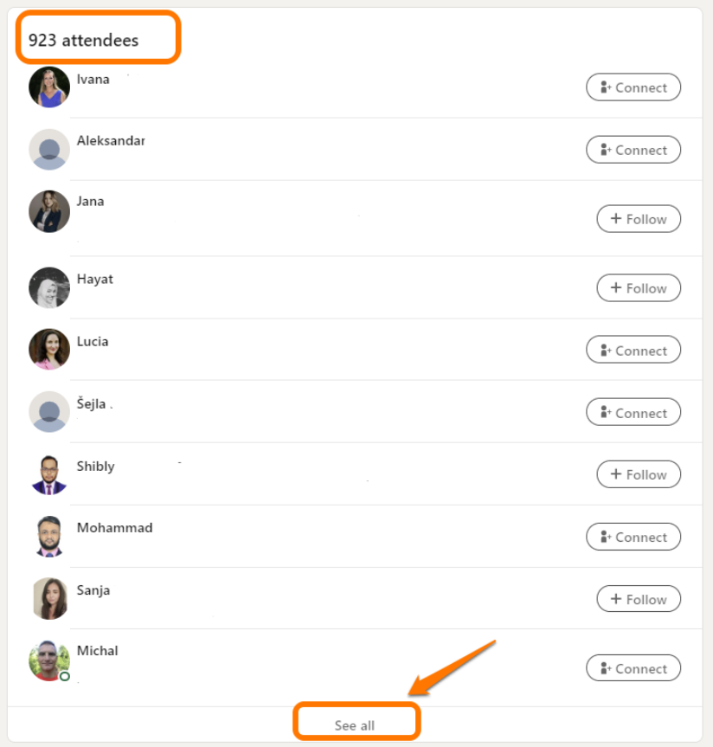Expand the list with See all
The width and height of the screenshot is (713, 747).
[x=355, y=725]
